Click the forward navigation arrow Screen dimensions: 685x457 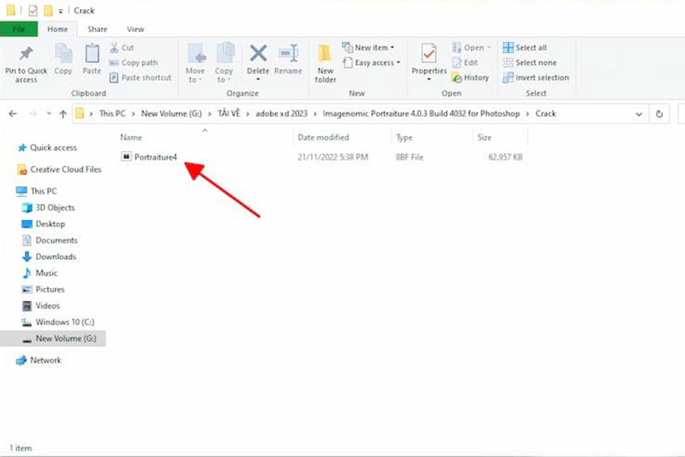(x=33, y=113)
